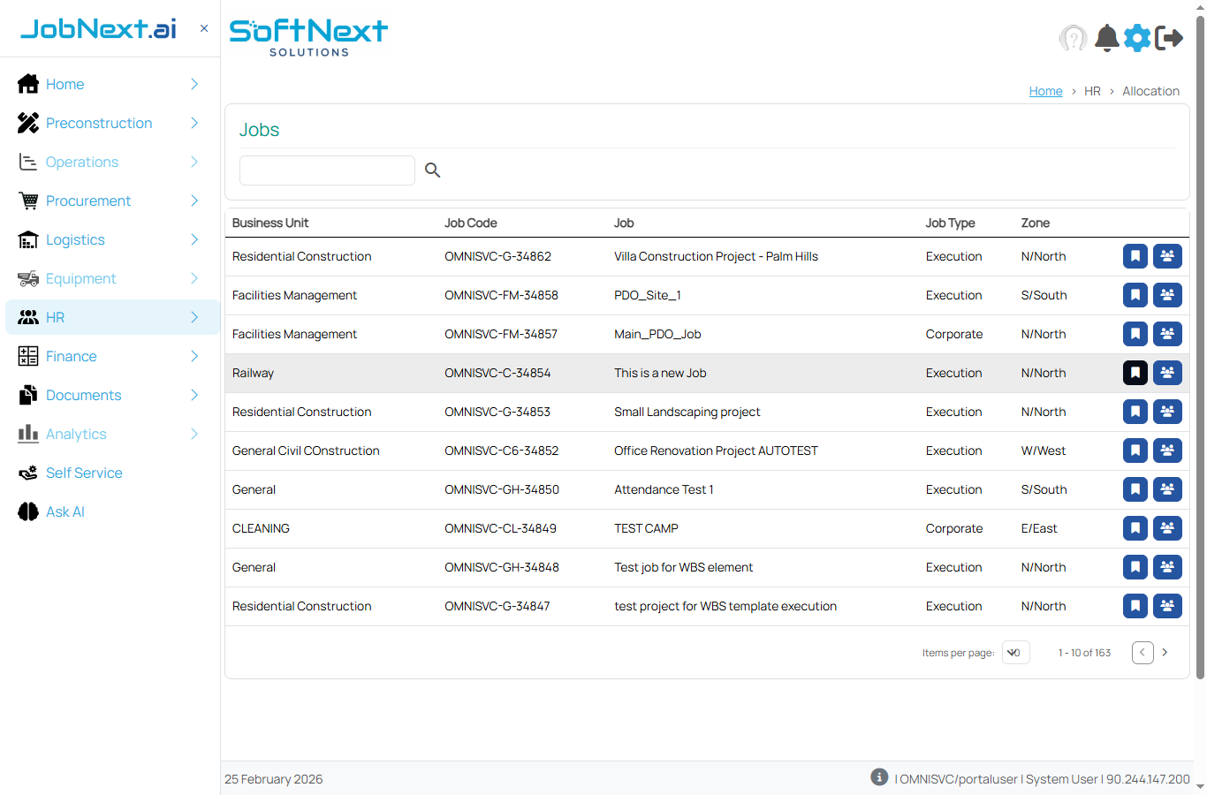Select Self Service from the sidebar

coord(84,473)
